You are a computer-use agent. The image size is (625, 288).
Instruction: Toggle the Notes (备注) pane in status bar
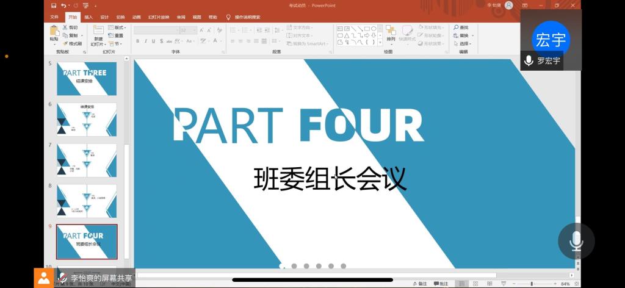click(420, 284)
